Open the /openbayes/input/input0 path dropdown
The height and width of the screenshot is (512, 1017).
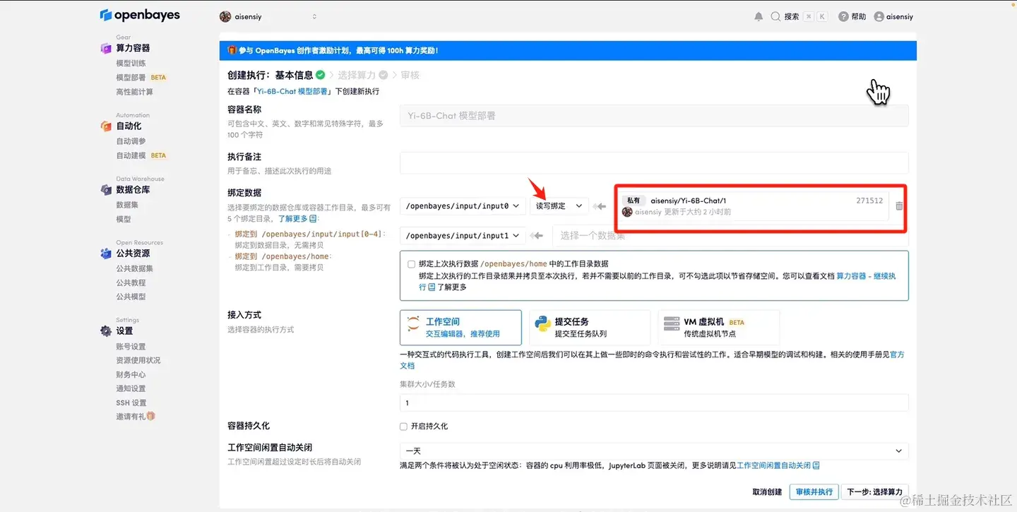tap(463, 206)
